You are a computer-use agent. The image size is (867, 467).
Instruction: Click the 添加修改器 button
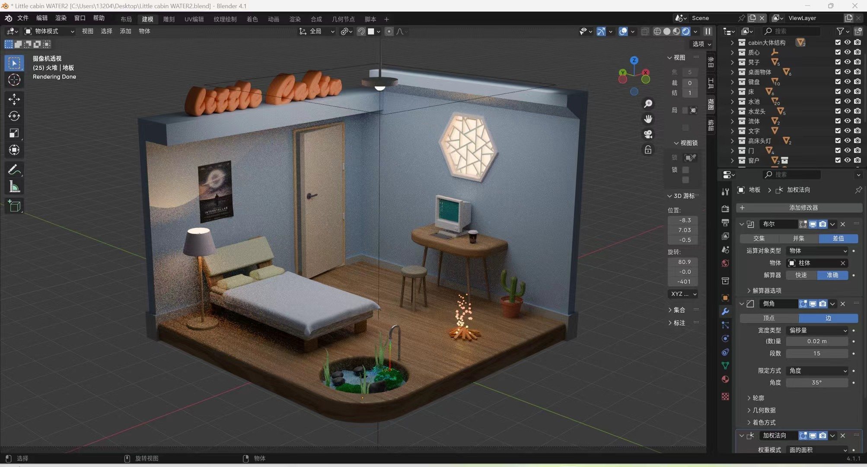coord(799,208)
